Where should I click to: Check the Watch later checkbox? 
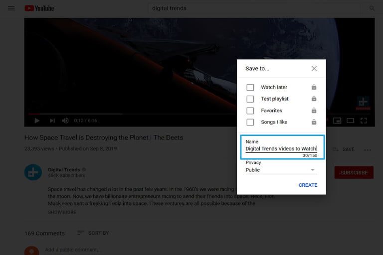pos(250,87)
